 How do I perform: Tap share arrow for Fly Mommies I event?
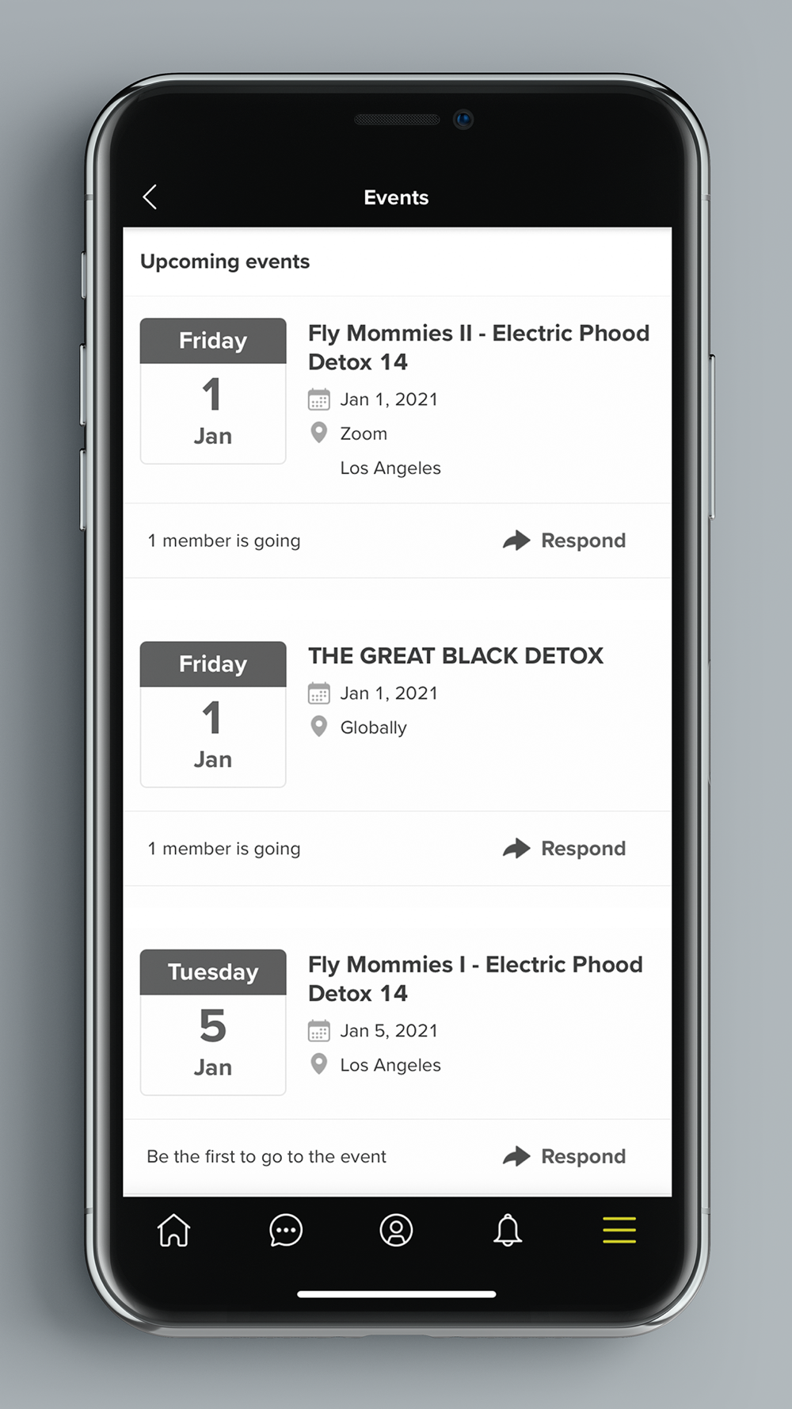pos(516,1156)
